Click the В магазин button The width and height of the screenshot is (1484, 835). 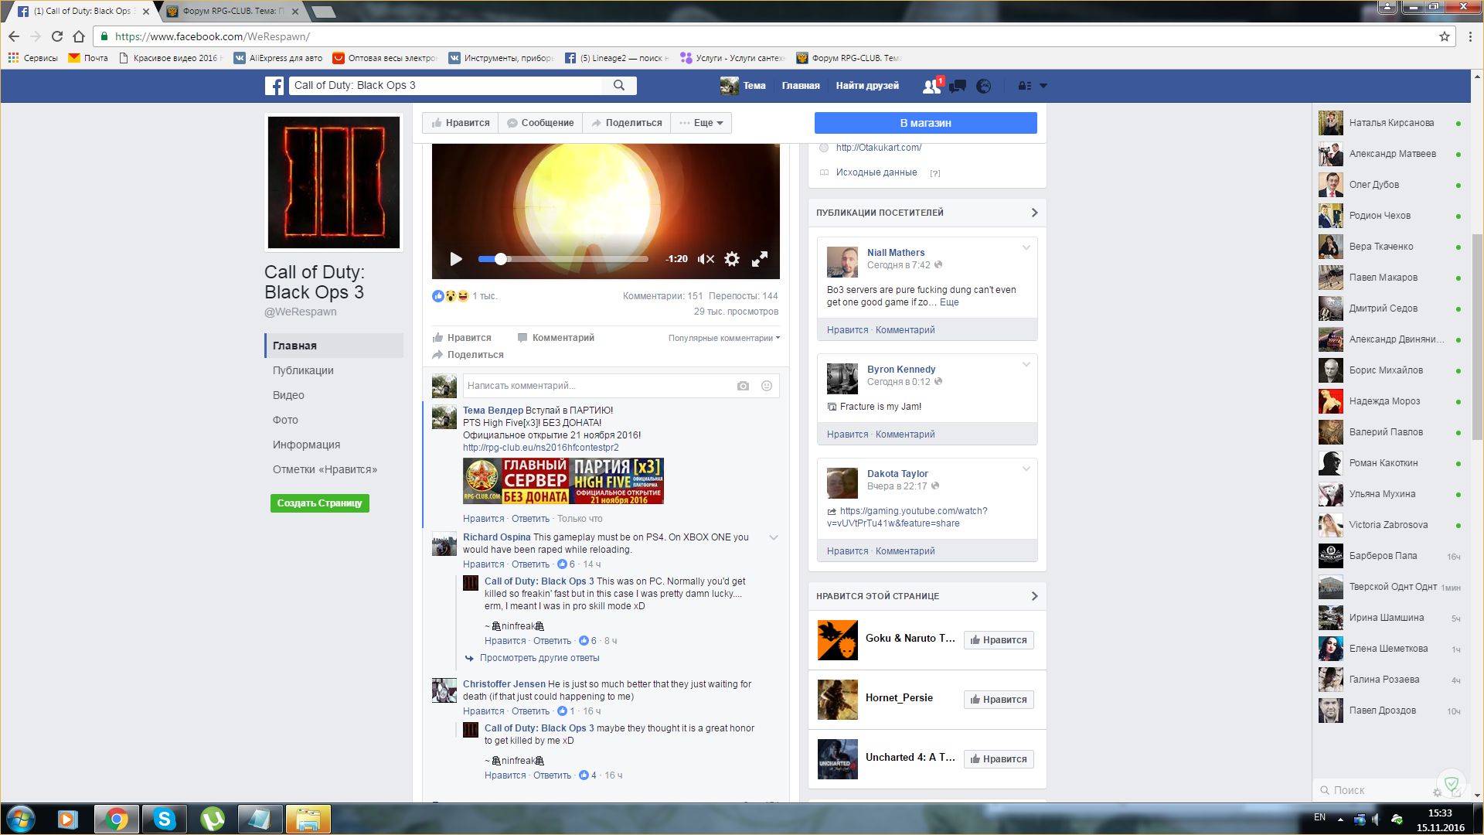[x=925, y=123]
